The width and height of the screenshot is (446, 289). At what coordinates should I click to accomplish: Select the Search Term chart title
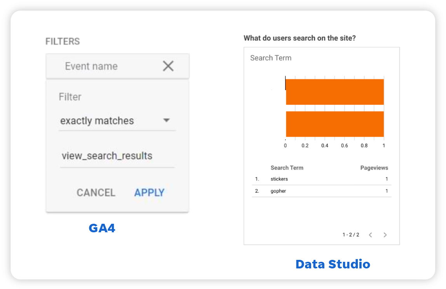(271, 57)
